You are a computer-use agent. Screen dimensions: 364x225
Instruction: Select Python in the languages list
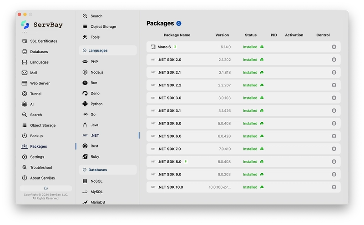click(96, 104)
